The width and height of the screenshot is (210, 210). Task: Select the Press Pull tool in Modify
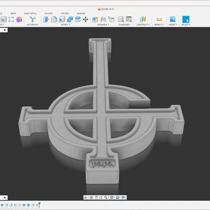[46, 19]
